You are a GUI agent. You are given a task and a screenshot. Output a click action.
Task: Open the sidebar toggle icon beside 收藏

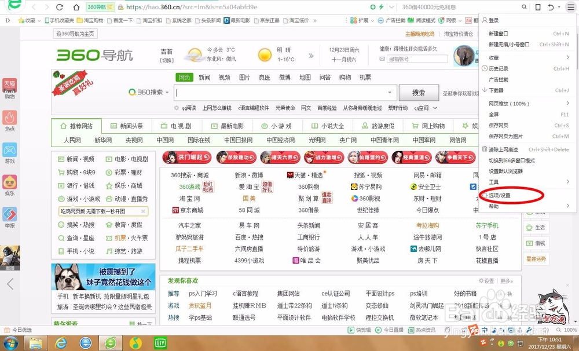[8, 20]
